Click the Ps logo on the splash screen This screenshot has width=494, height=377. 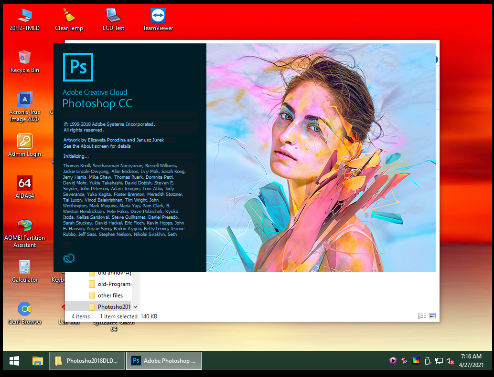(78, 67)
